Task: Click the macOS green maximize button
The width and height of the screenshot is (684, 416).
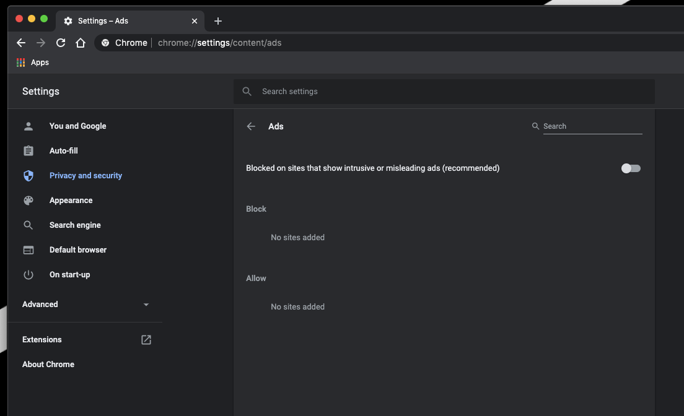Action: tap(43, 19)
